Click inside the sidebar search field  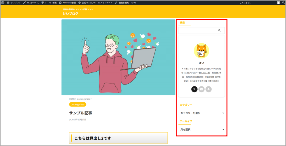click(197, 30)
